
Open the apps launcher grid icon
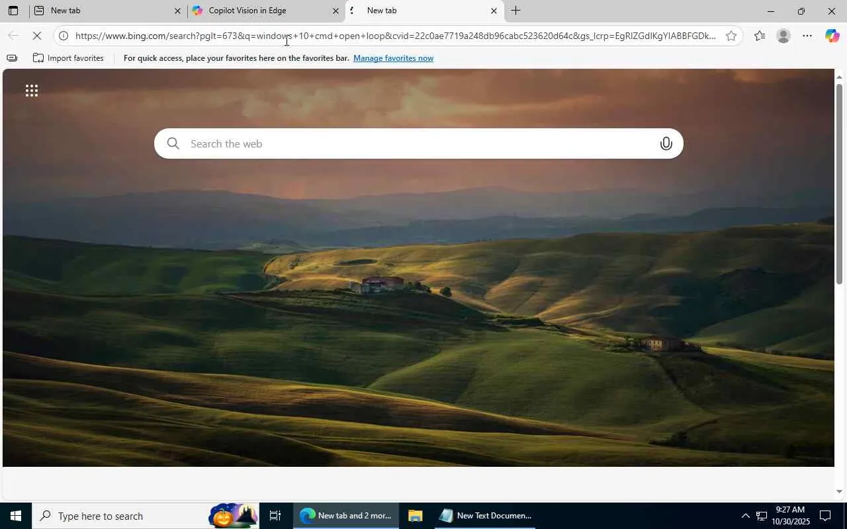[x=31, y=91]
